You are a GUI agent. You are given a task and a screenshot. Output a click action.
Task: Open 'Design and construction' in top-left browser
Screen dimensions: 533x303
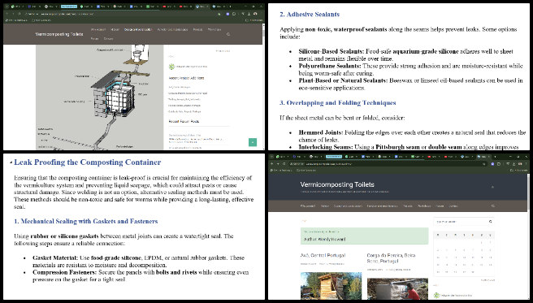tap(138, 29)
